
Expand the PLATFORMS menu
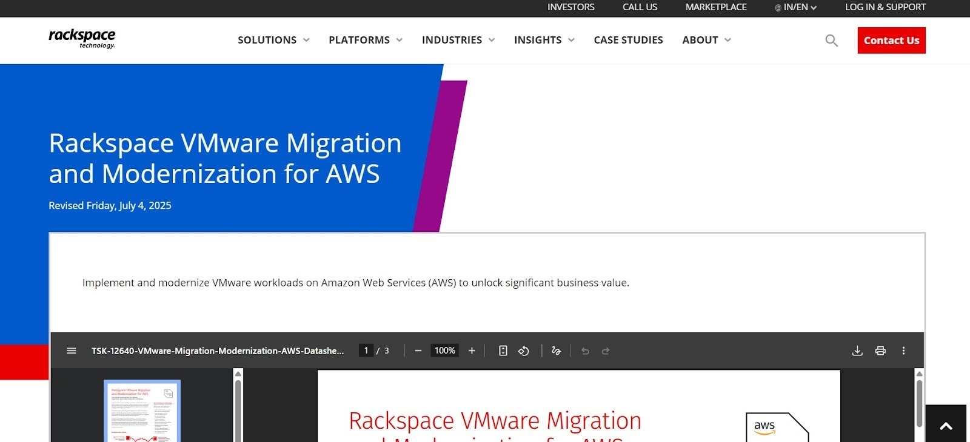pyautogui.click(x=366, y=40)
